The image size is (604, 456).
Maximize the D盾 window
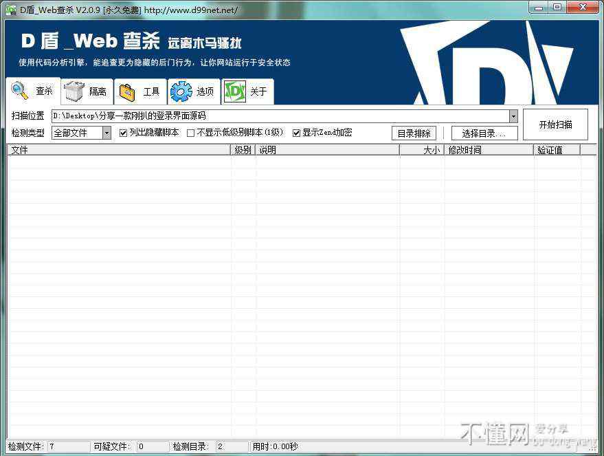tap(557, 8)
